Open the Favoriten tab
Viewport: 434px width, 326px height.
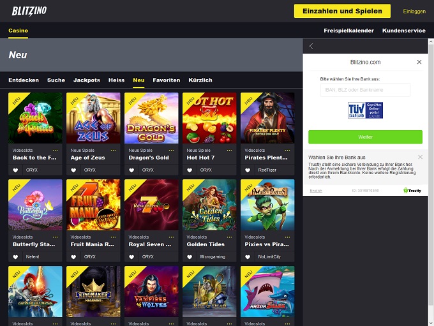pos(166,80)
